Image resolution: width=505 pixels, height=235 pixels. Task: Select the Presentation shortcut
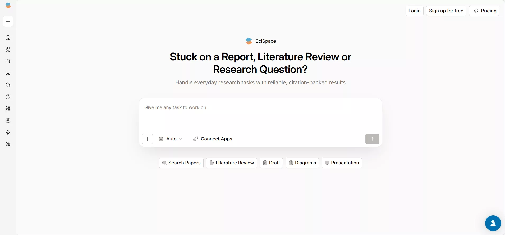click(x=342, y=163)
